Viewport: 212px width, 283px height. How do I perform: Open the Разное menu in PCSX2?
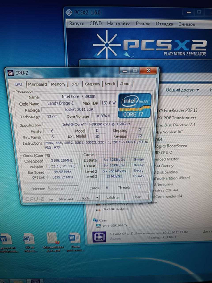143,24
